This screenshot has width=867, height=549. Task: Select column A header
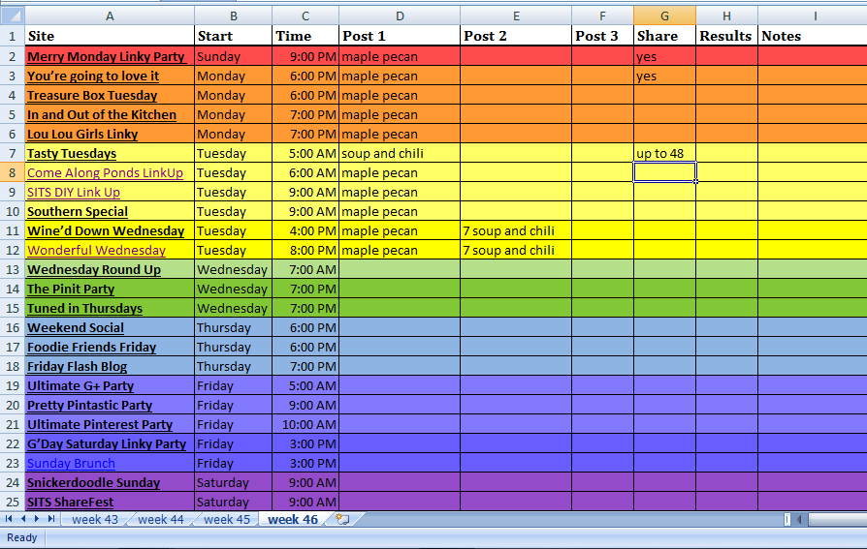tap(110, 16)
